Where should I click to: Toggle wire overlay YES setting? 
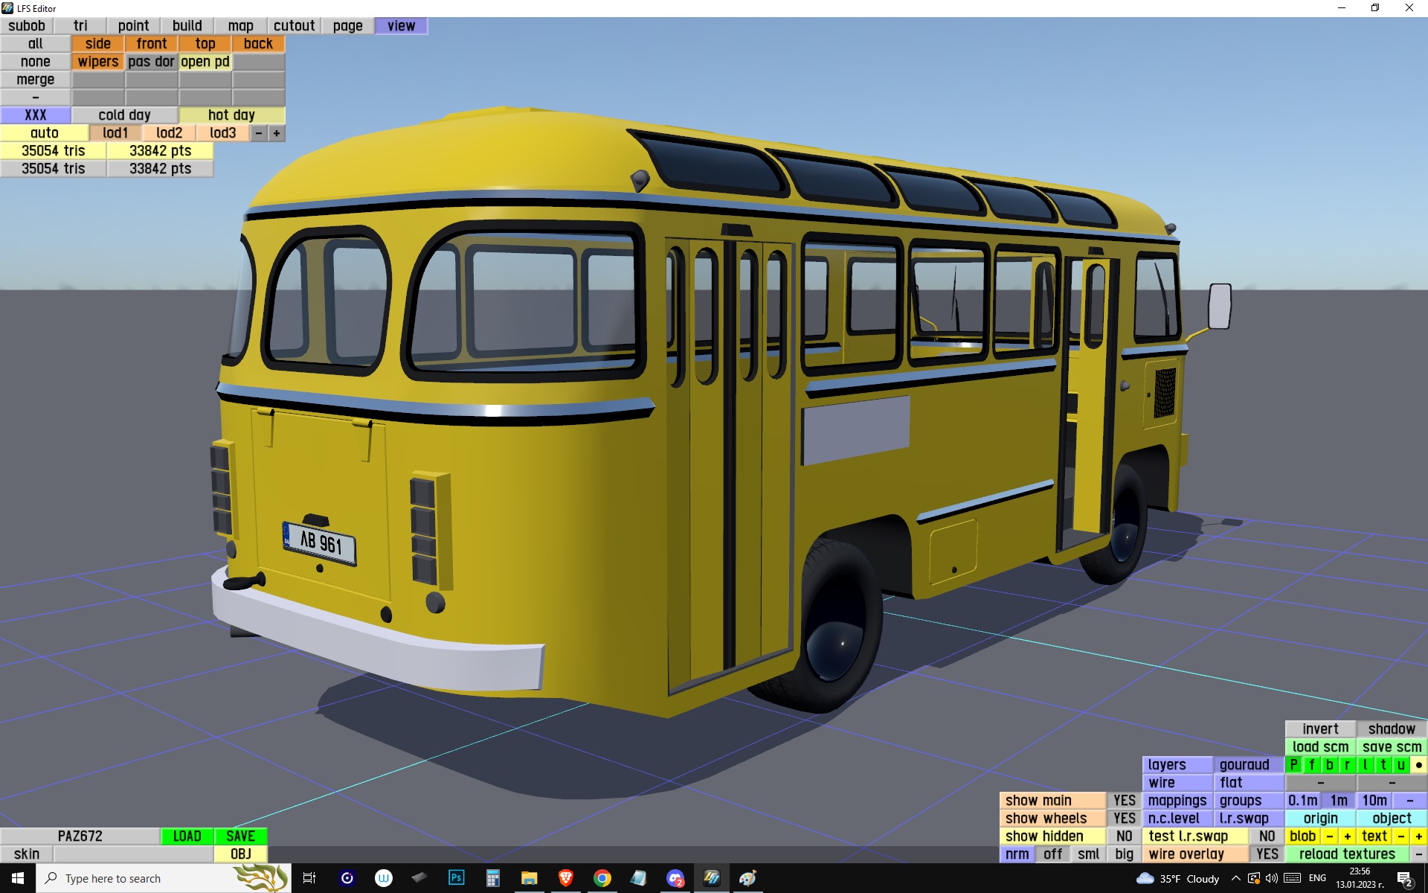(1267, 854)
